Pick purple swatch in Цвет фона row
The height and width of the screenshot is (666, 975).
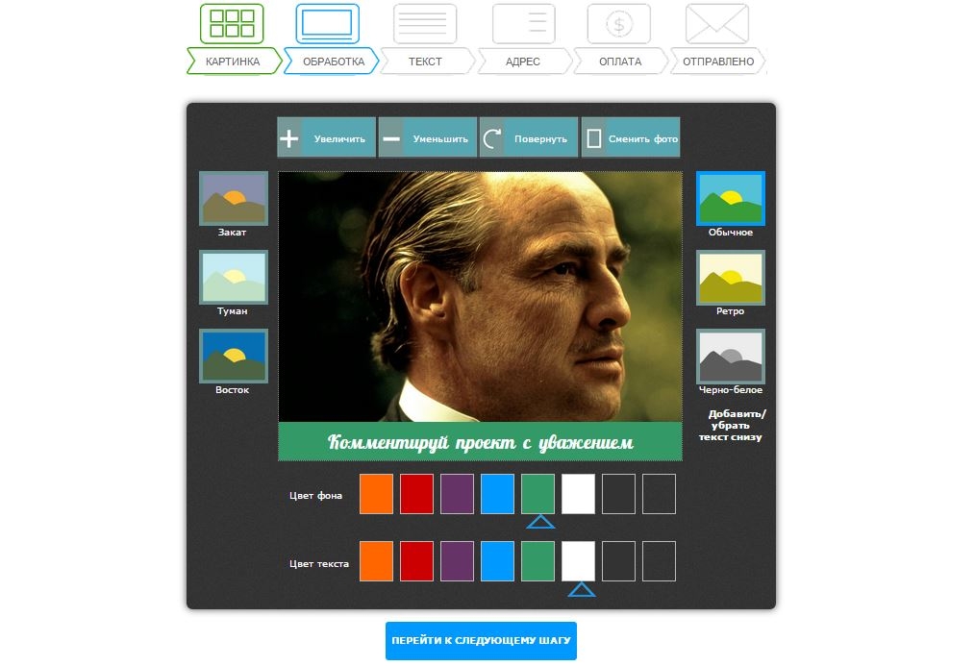457,494
